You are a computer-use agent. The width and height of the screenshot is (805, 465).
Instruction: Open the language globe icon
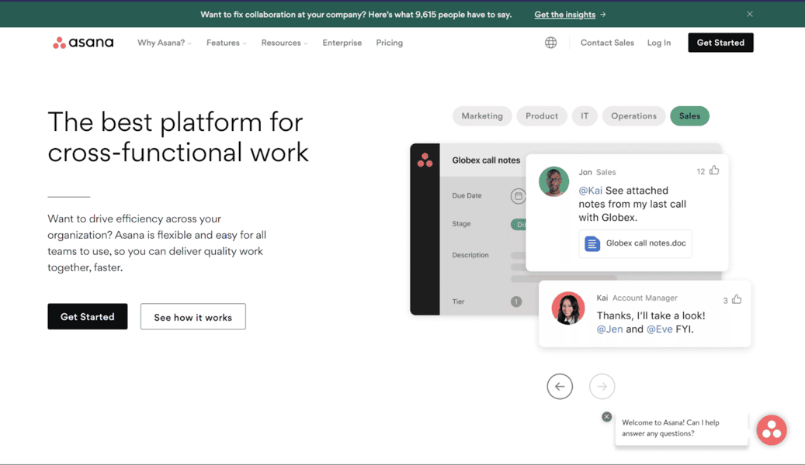coord(550,43)
